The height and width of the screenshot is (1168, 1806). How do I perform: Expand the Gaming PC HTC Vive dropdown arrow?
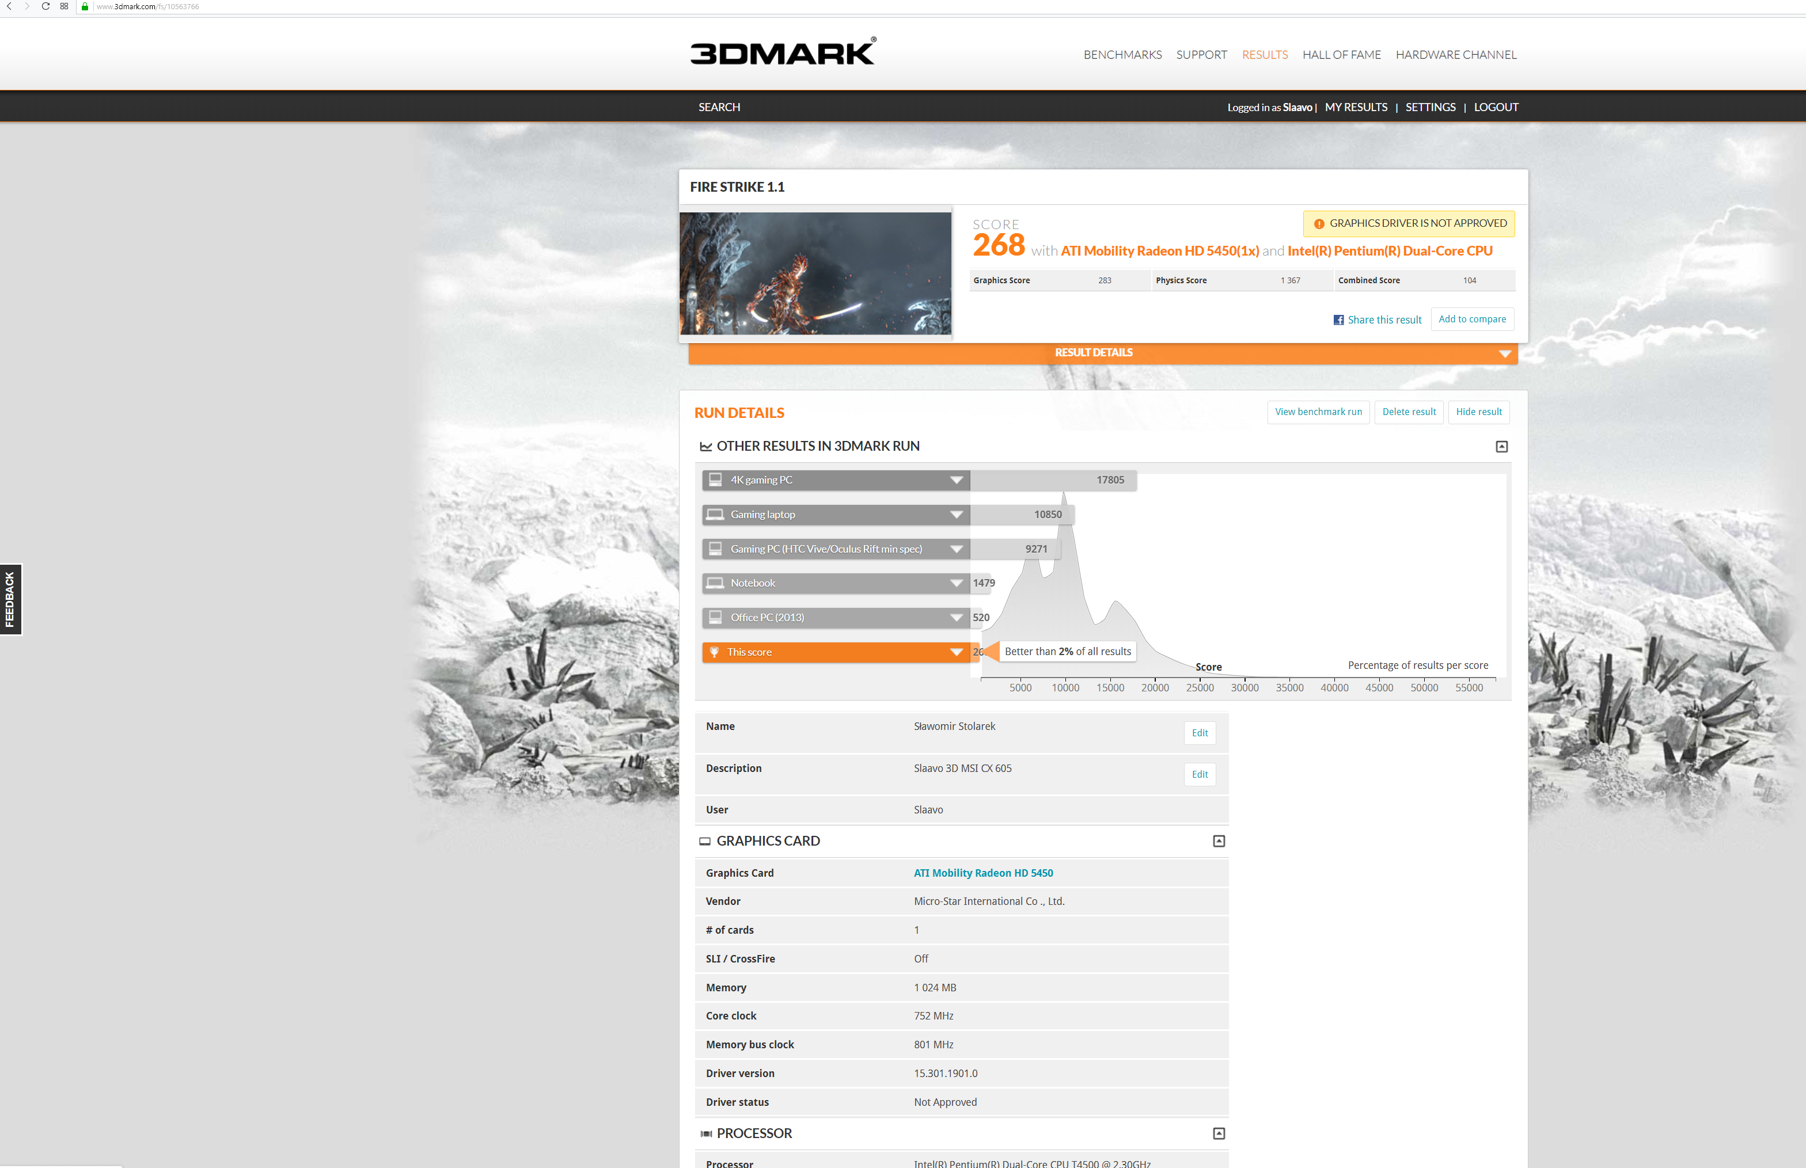click(956, 549)
